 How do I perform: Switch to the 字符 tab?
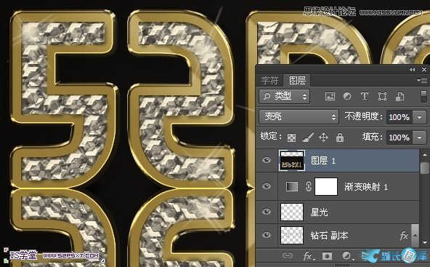pos(269,81)
